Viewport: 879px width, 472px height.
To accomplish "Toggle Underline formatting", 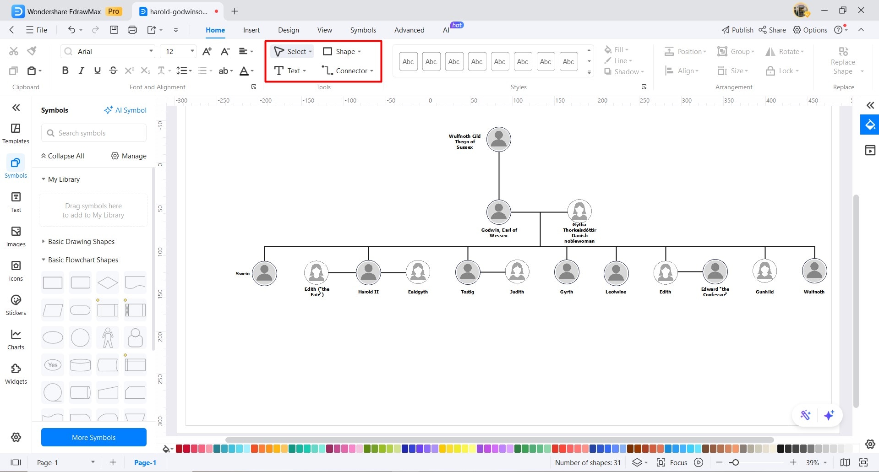I will click(x=97, y=71).
